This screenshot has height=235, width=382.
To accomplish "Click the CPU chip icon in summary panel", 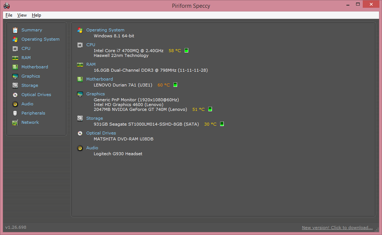I will point(80,45).
